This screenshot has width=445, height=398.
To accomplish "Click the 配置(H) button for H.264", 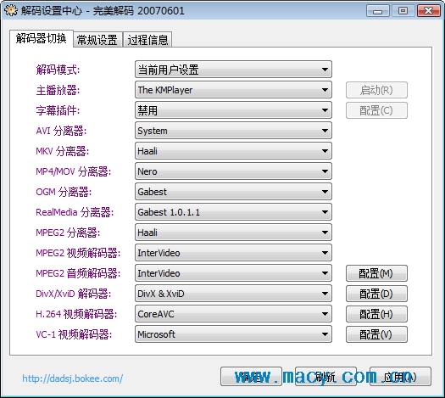I will 376,314.
